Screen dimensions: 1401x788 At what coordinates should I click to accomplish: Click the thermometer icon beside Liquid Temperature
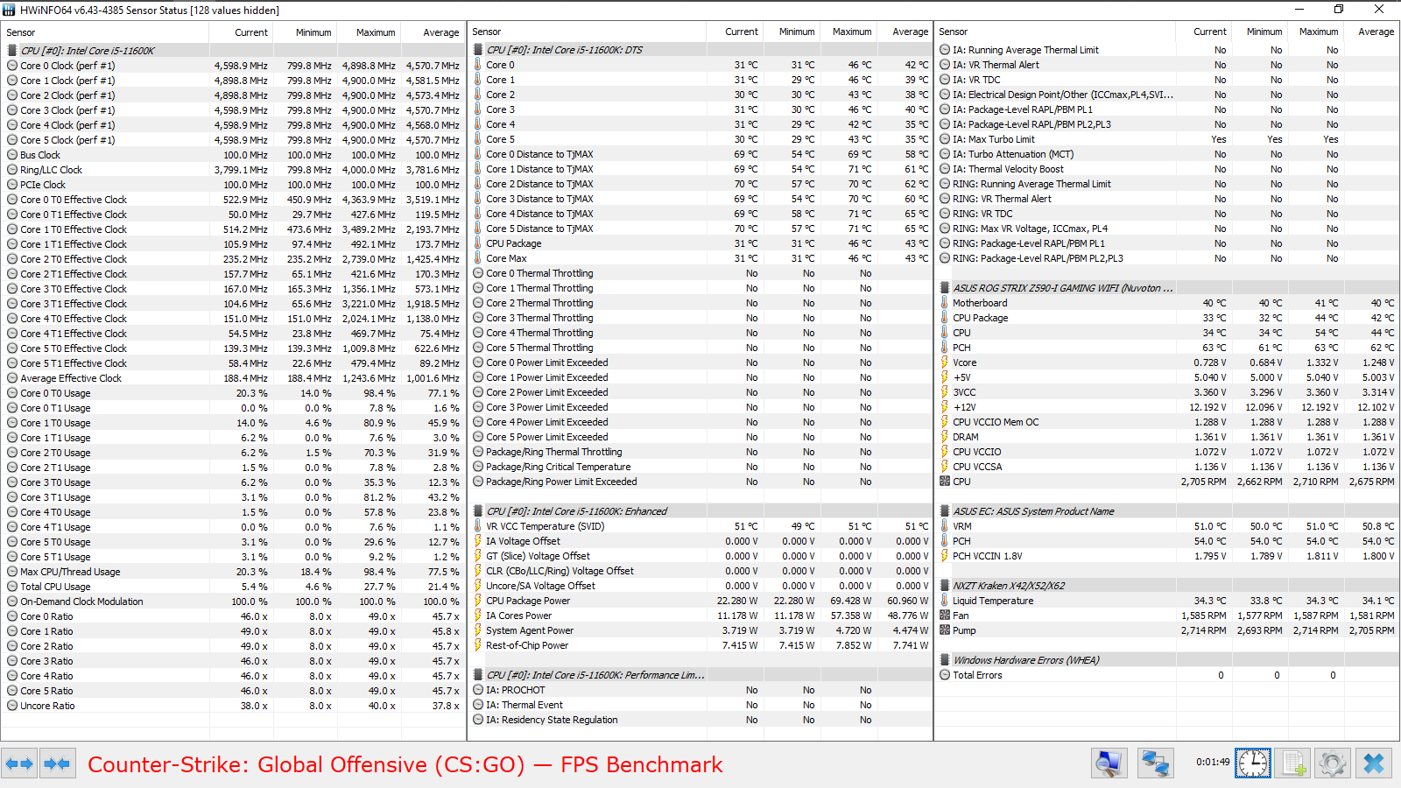[945, 601]
